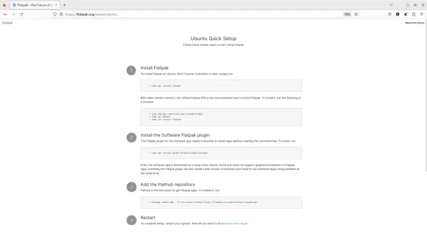The height and width of the screenshot is (234, 427).
Task: Follow the install some apps link
Action: click(236, 224)
